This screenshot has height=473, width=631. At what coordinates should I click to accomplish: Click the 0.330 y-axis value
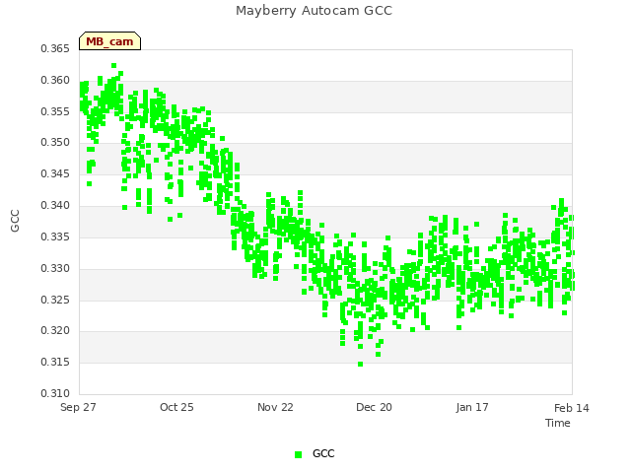[55, 268]
